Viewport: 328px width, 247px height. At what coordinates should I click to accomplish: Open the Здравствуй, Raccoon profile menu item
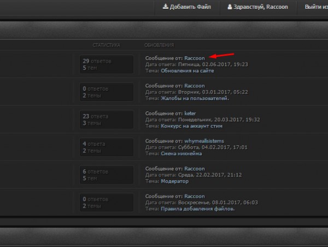(258, 7)
